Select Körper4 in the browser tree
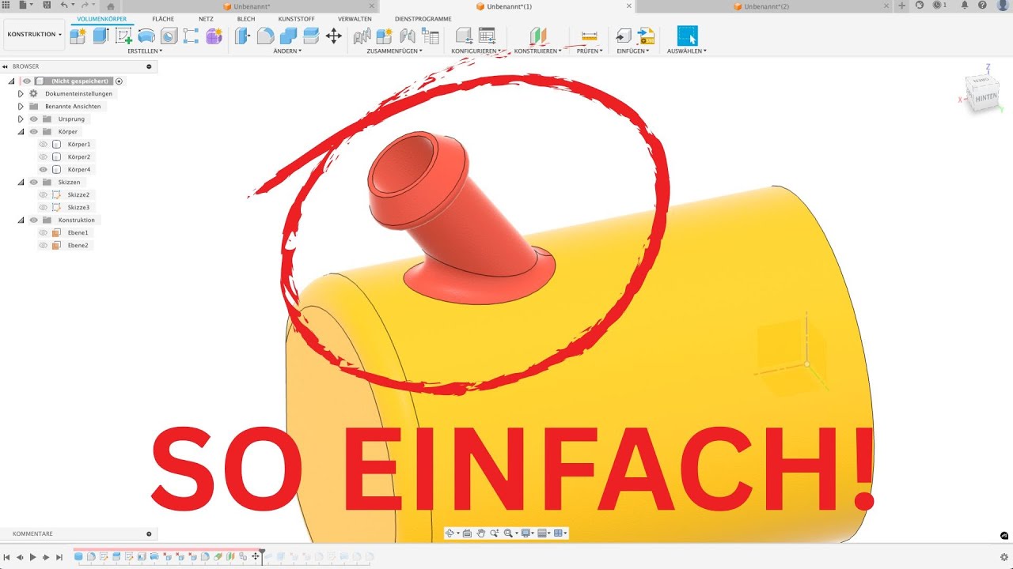The height and width of the screenshot is (569, 1013). 79,169
